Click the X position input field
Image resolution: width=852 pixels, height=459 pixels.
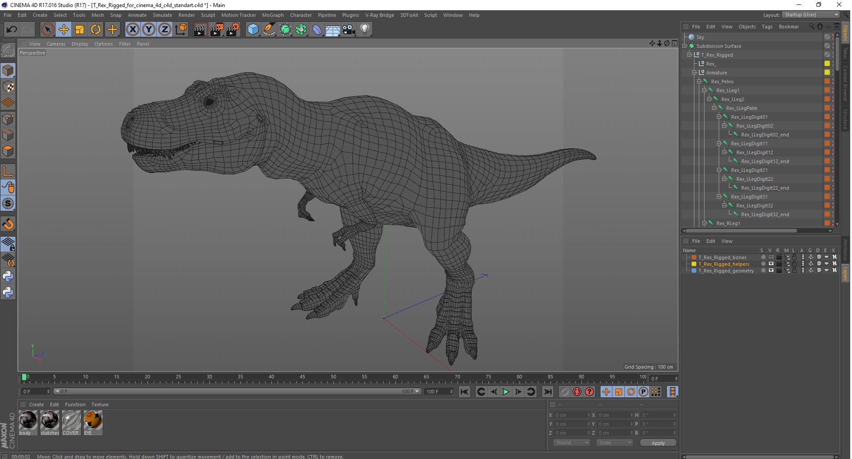point(572,415)
